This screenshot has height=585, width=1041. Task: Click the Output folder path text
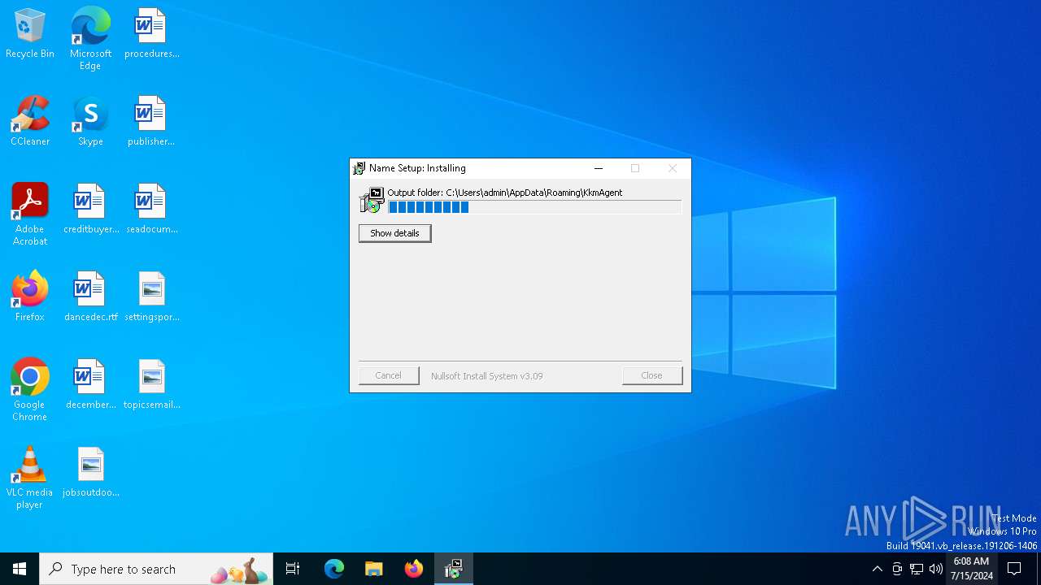pos(505,193)
